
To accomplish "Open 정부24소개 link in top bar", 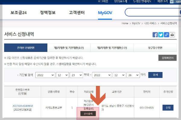I will pos(120,1).
